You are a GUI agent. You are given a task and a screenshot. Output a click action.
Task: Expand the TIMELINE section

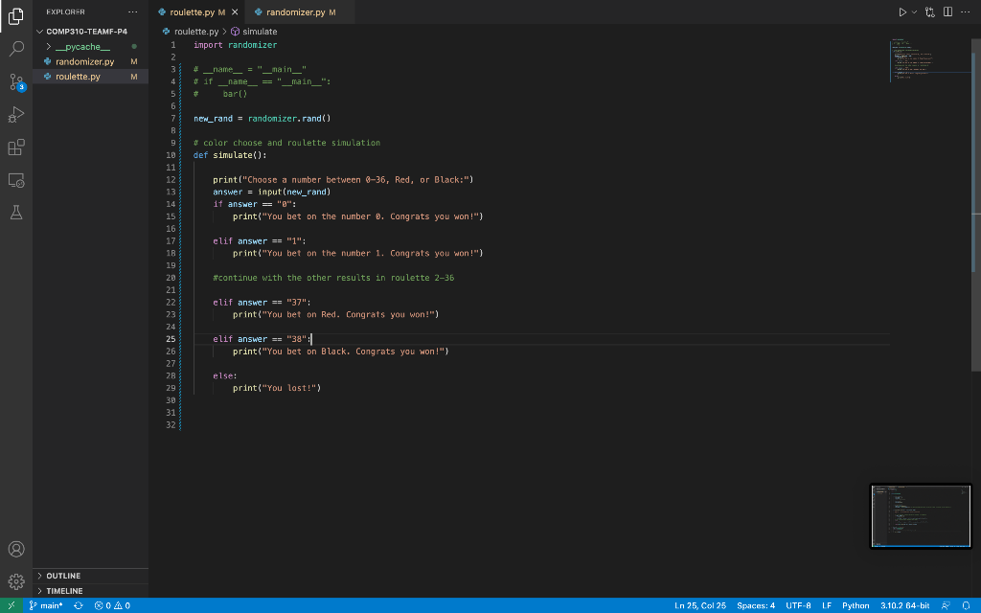point(64,590)
